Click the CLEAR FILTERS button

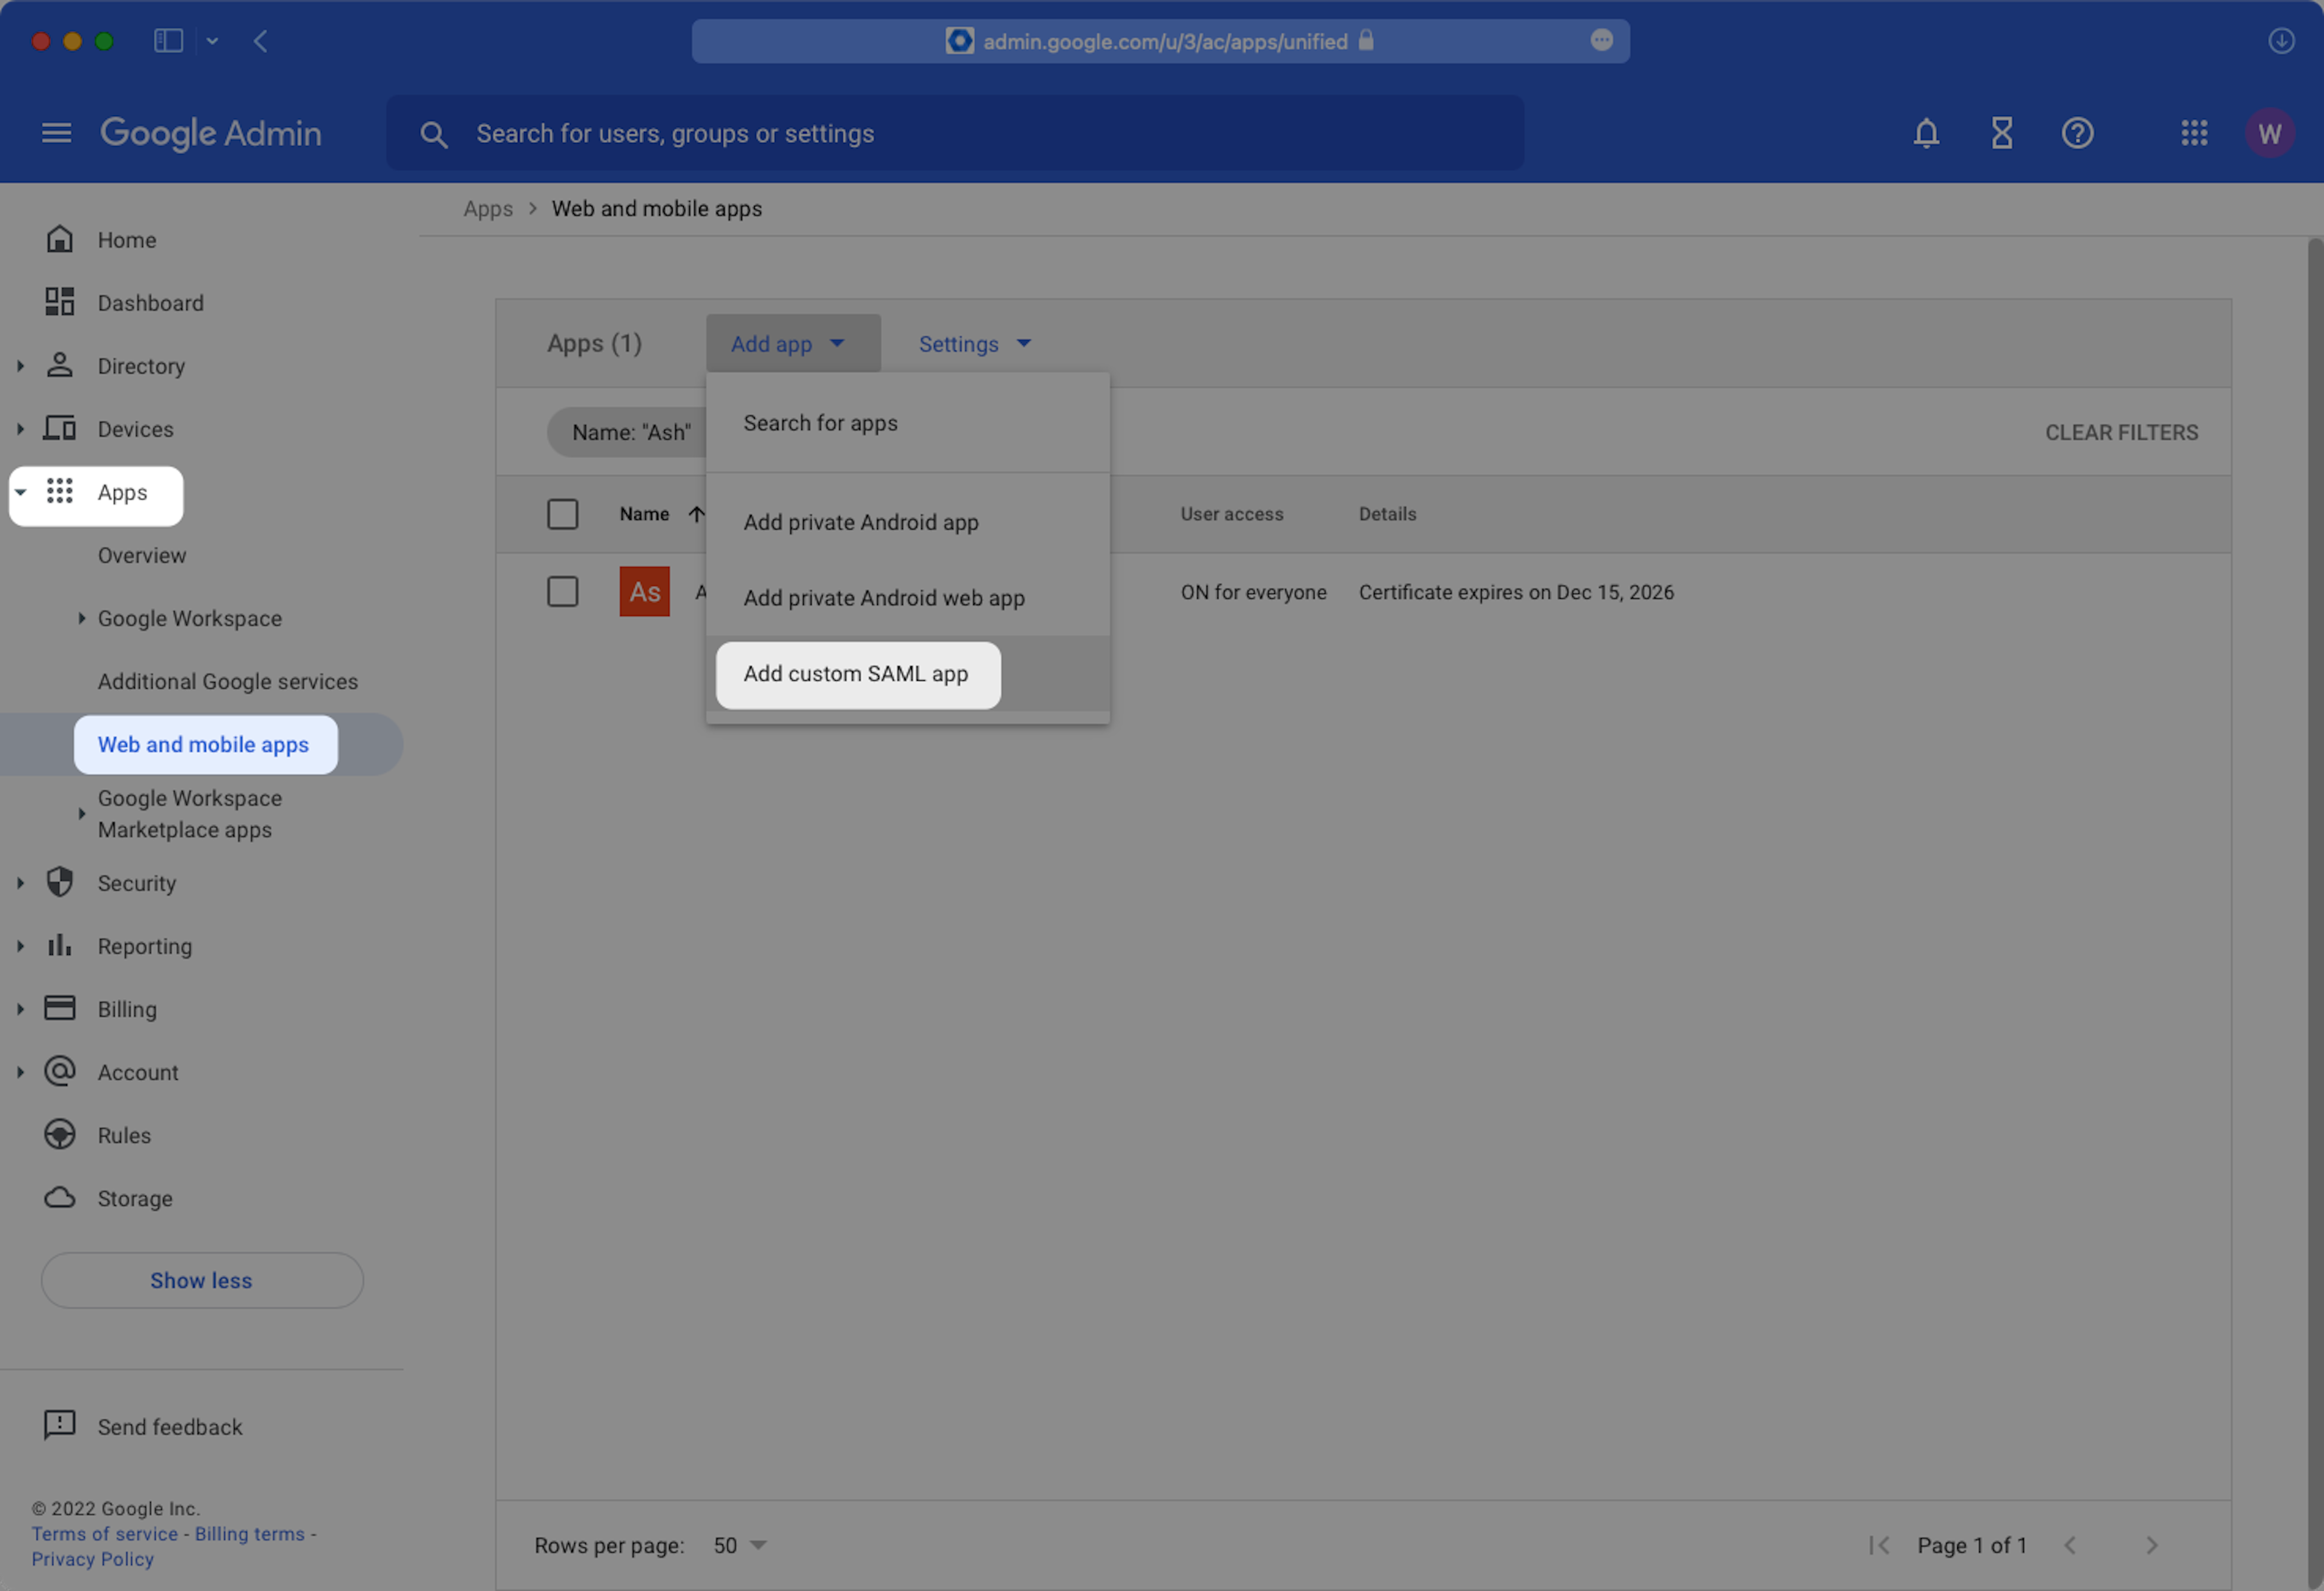pos(2121,432)
